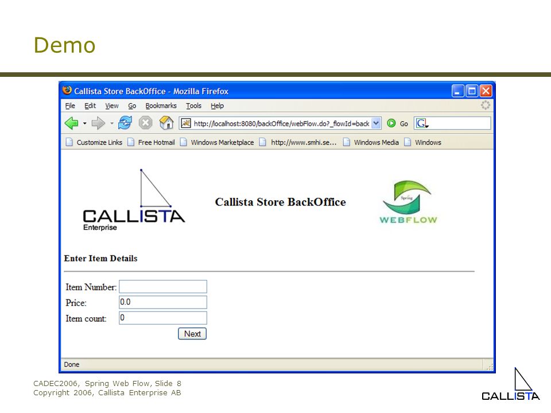Close the Firefox window

tap(486, 91)
